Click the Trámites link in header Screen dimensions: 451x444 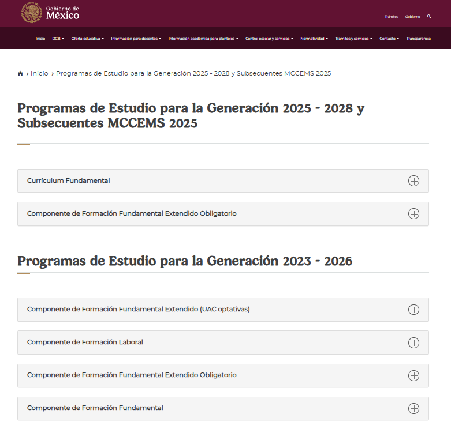(x=391, y=17)
